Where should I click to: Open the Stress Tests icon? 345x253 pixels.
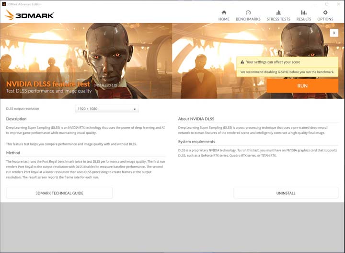[278, 12]
